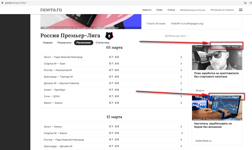Screen dimensions: 252x150
Task: Click the share icon in browser bar
Action: click(250, 3)
